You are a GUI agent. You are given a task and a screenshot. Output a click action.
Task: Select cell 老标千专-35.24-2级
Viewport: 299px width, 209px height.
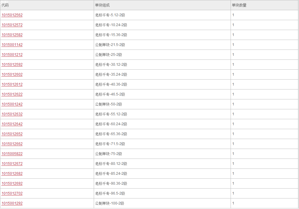point(162,74)
